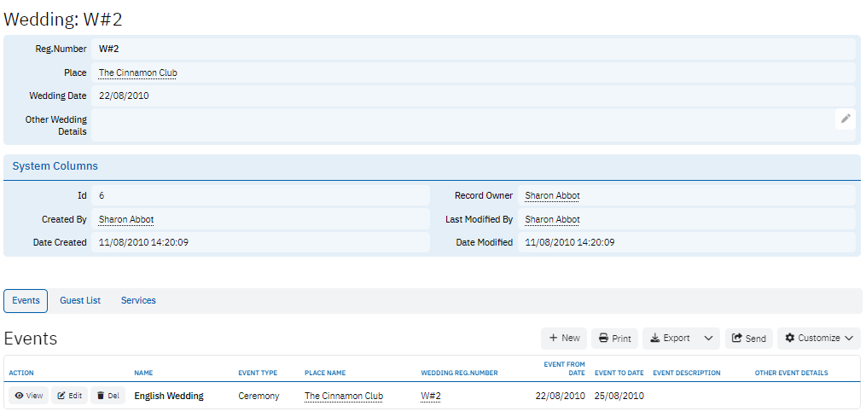Sort events by Name column header
The height and width of the screenshot is (417, 866).
143,373
